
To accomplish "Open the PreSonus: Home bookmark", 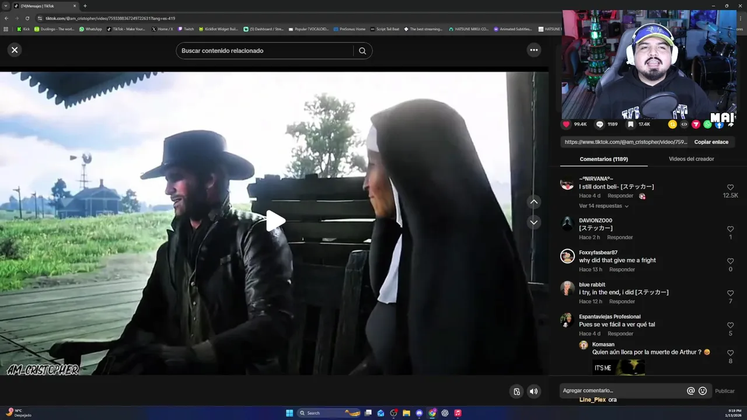I will (350, 29).
